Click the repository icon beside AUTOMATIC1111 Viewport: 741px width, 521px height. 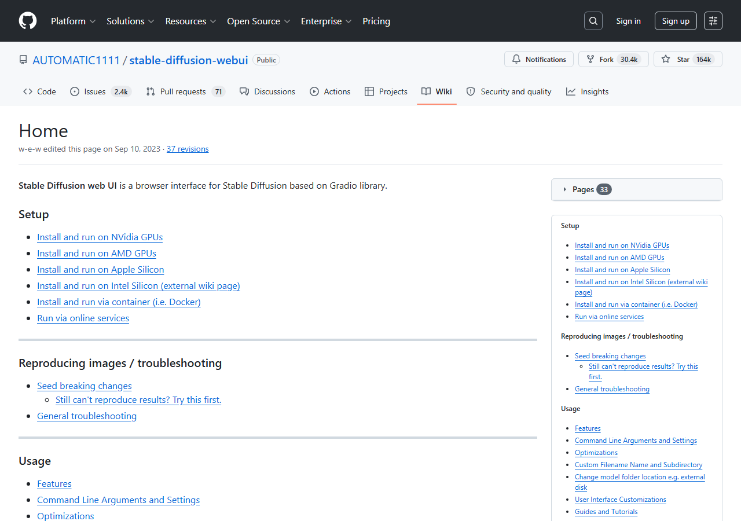23,60
